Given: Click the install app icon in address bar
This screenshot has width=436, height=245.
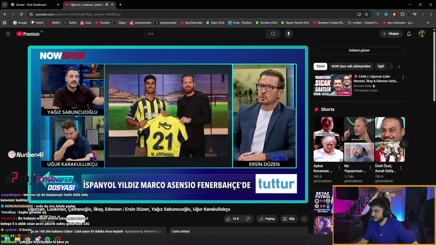Looking at the screenshot, I should pyautogui.click(x=359, y=14).
